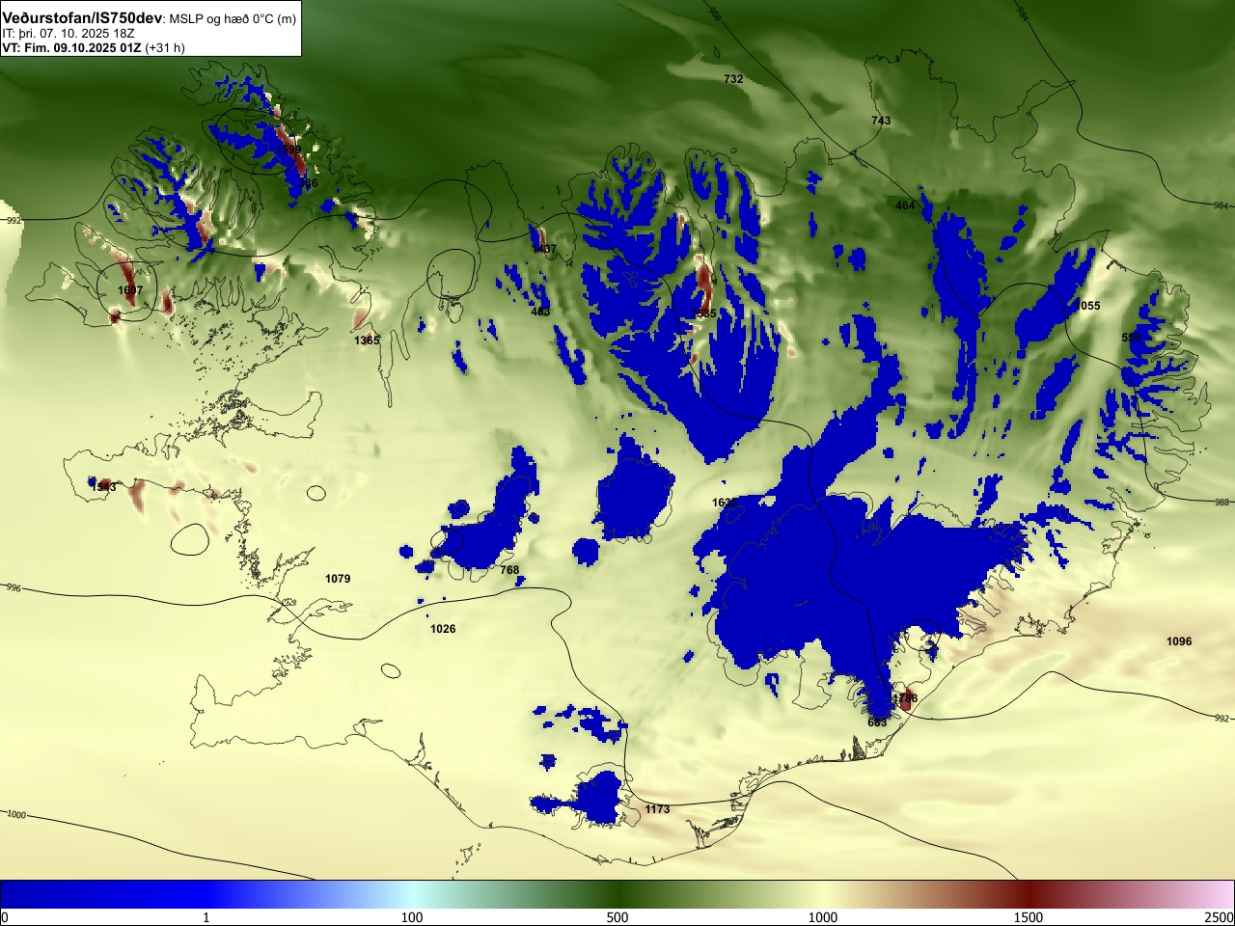Pick the dark red colorbar segment above 1500

tap(1029, 894)
